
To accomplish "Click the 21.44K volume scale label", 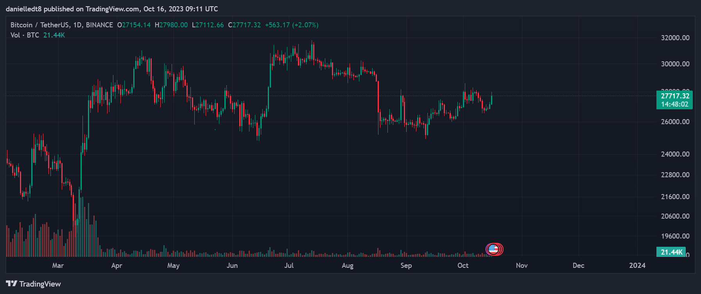I will click(x=671, y=252).
